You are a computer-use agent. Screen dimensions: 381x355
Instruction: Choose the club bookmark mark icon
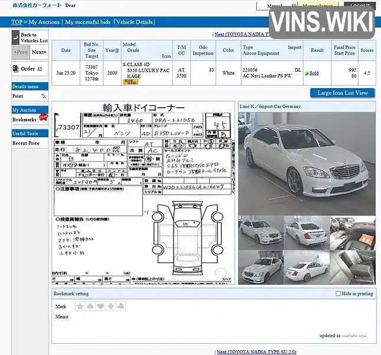[x=121, y=306]
